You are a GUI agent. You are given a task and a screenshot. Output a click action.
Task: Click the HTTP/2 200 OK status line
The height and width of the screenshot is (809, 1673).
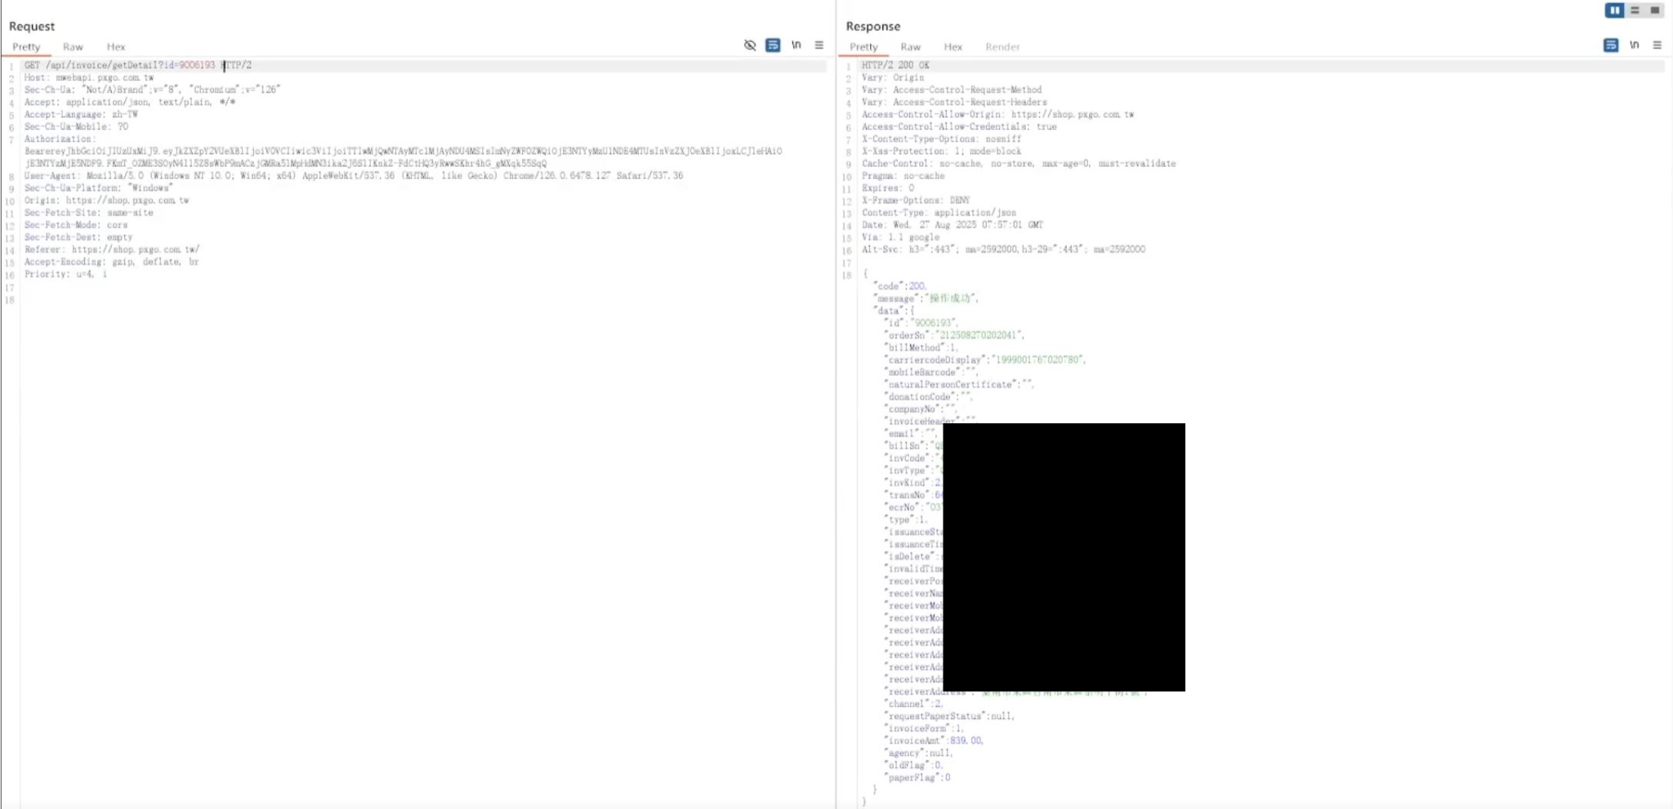(x=895, y=65)
